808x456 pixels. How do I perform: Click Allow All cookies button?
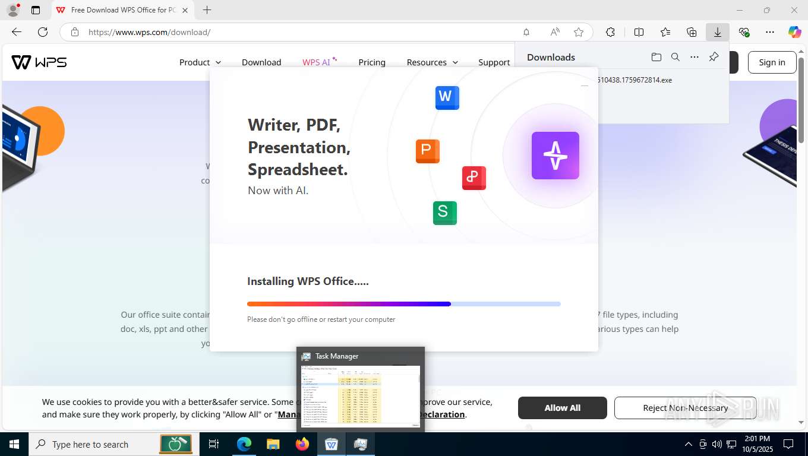coord(563,408)
